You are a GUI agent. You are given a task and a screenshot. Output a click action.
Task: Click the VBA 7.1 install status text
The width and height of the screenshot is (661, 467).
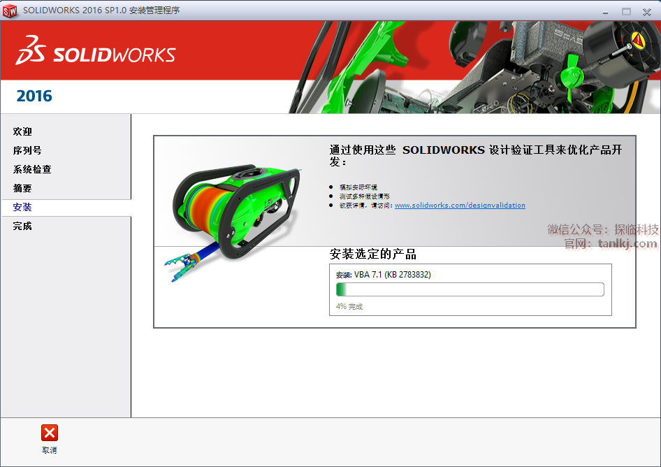point(384,275)
